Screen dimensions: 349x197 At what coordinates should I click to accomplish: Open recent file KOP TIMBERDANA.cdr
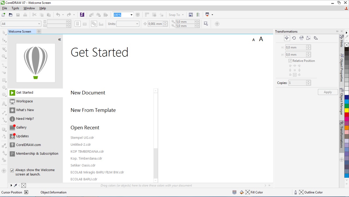pyautogui.click(x=87, y=151)
